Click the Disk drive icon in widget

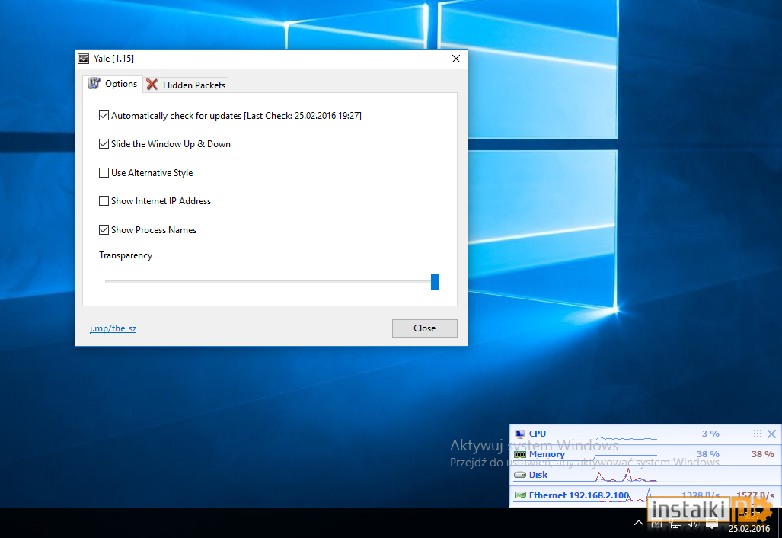(x=520, y=475)
